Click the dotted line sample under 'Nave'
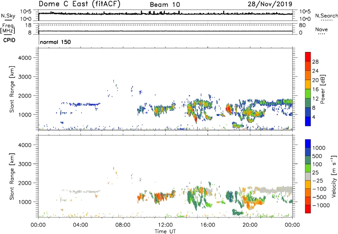Screen dimensions: 338x234 (x=322, y=34)
